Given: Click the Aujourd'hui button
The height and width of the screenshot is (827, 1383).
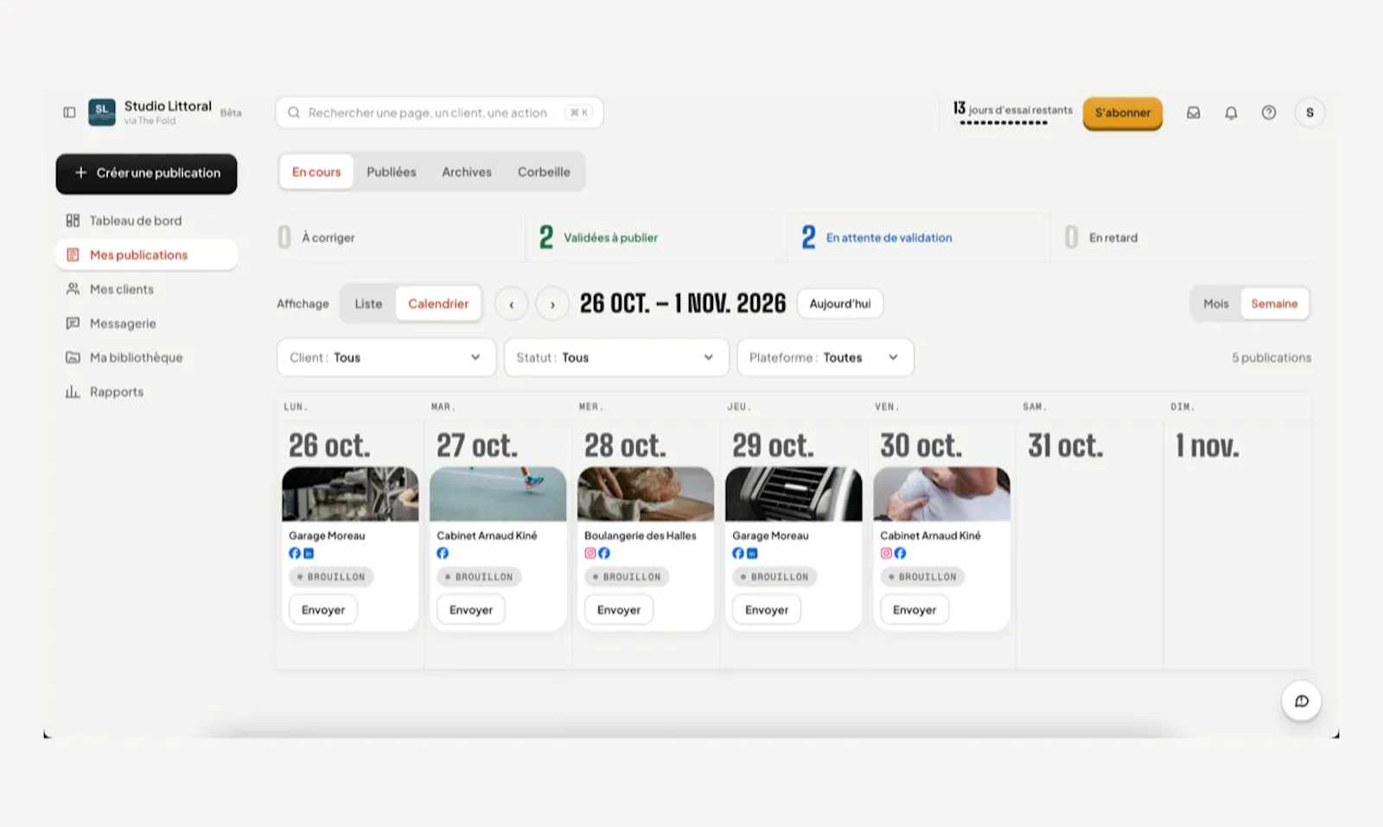Looking at the screenshot, I should click(x=840, y=303).
